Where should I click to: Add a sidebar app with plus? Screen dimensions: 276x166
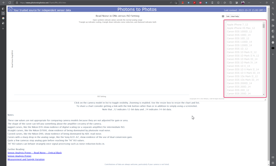[273, 54]
